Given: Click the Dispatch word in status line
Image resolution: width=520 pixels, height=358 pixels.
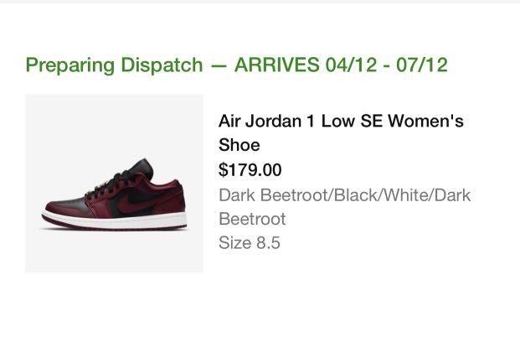Looking at the screenshot, I should (162, 65).
